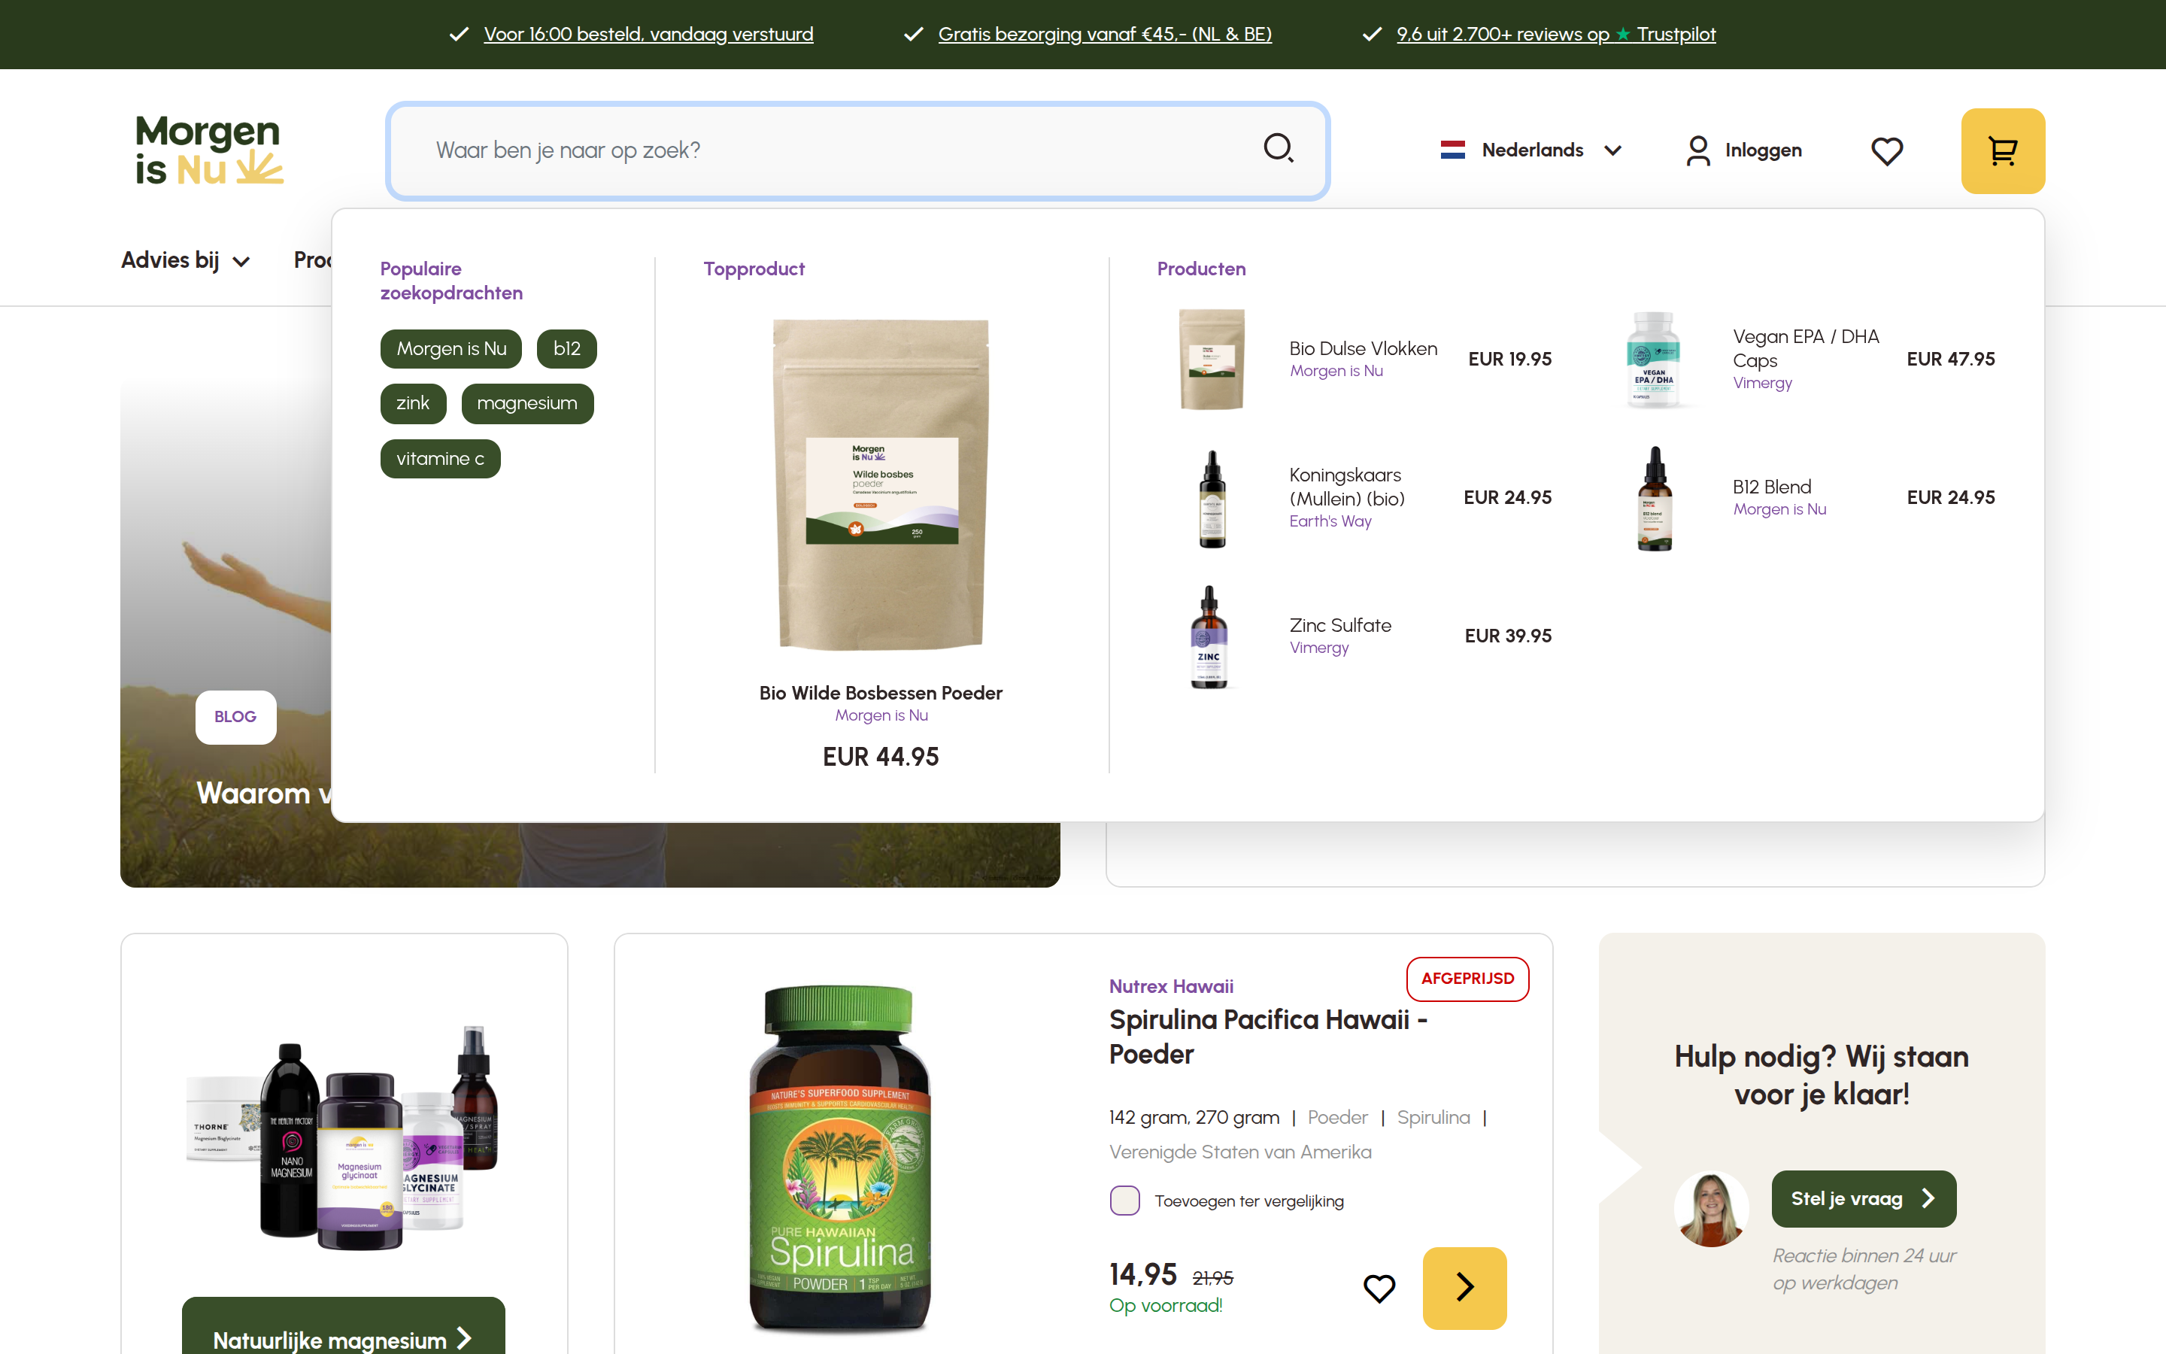Screen dimensions: 2166x1354
Task: Click Zinc Sulfate product name
Action: 1340,625
